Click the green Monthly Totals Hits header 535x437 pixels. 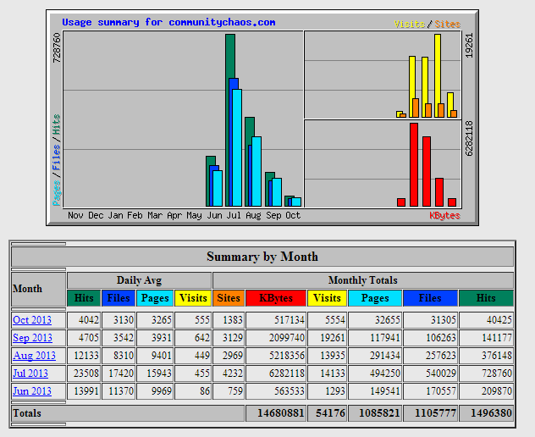tap(486, 298)
